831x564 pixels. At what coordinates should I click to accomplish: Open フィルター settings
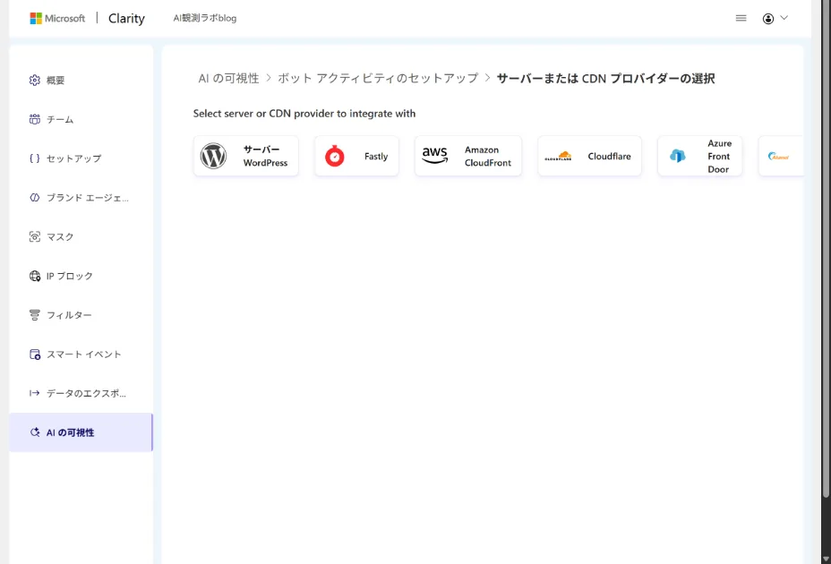point(67,314)
